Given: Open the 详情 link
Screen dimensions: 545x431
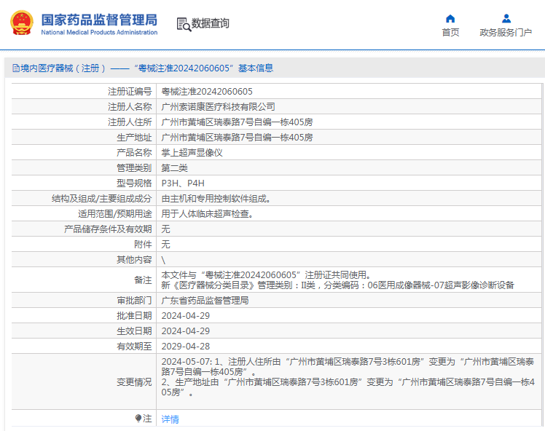Looking at the screenshot, I should (170, 419).
